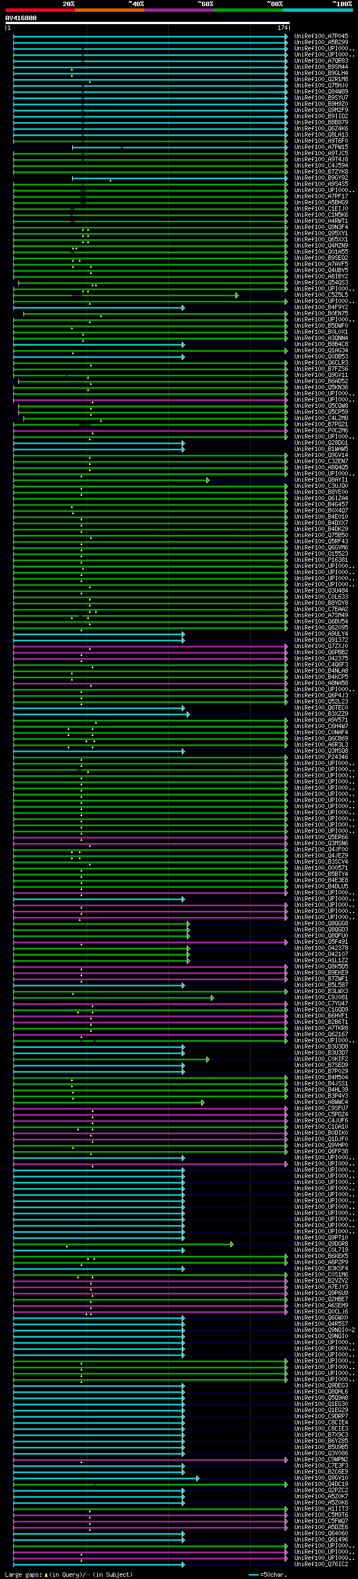Screen dimensions: 358x1579
Task: Click UniRef100_B3XZZ9 label
Action: pos(321,714)
